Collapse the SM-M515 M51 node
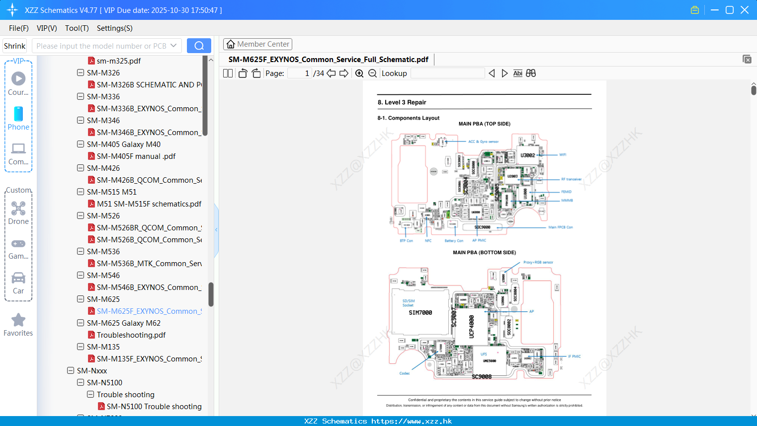 (81, 192)
